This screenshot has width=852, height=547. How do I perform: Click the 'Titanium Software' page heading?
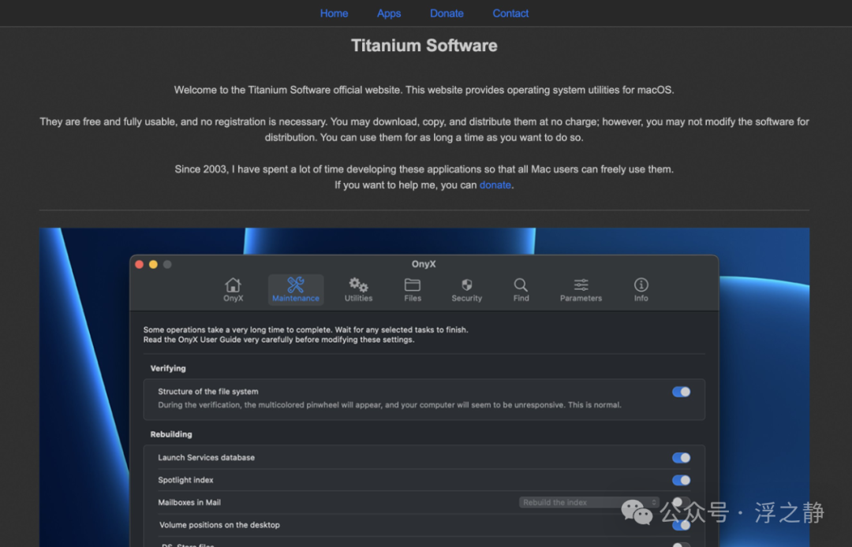(424, 46)
